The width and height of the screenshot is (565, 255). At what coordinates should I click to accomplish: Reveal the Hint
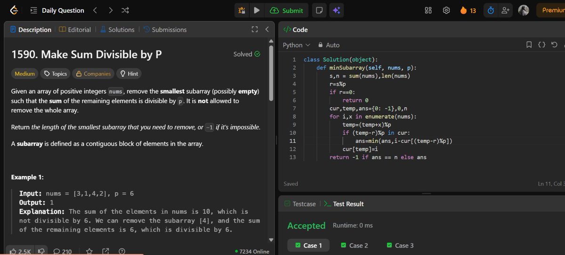[129, 74]
